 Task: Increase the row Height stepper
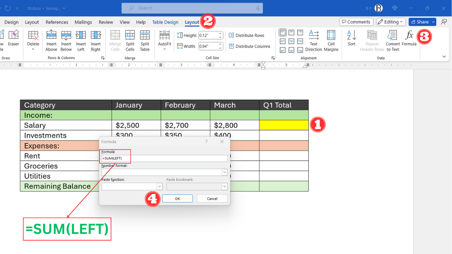pos(220,34)
